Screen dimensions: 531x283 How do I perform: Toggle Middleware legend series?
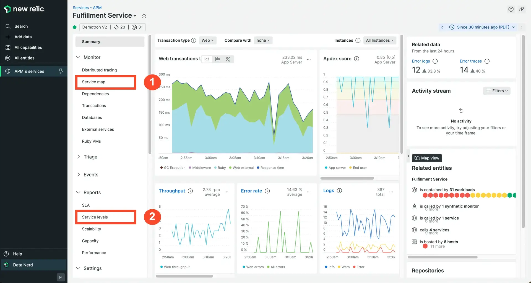(x=200, y=168)
